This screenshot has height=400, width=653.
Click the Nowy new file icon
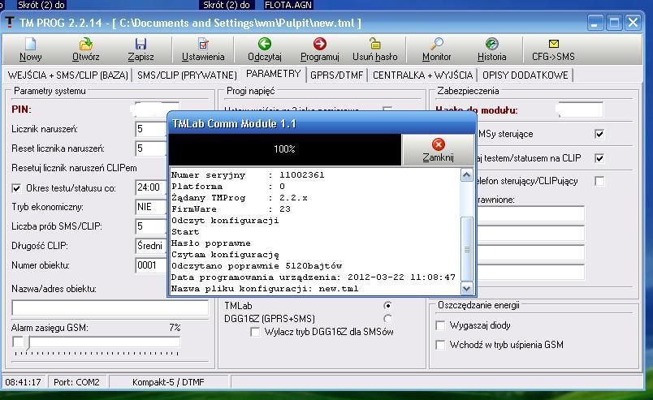click(x=30, y=44)
